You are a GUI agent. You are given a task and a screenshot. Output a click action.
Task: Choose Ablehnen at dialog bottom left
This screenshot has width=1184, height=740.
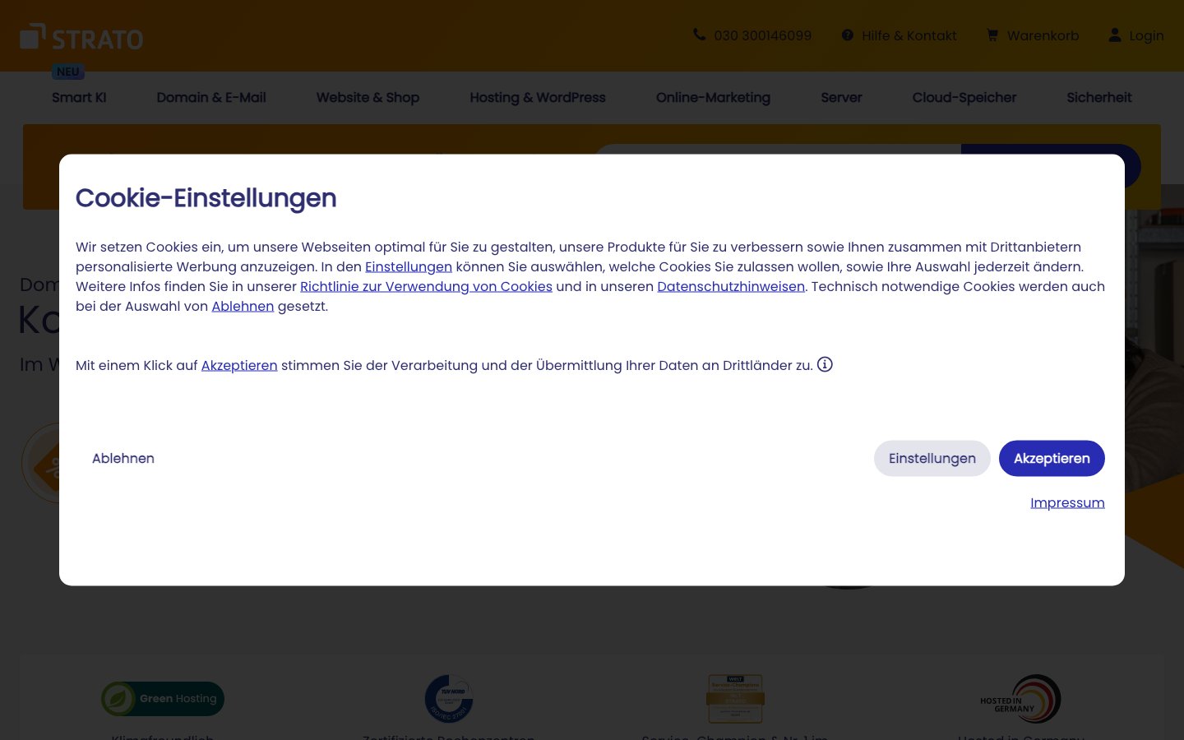(x=123, y=458)
